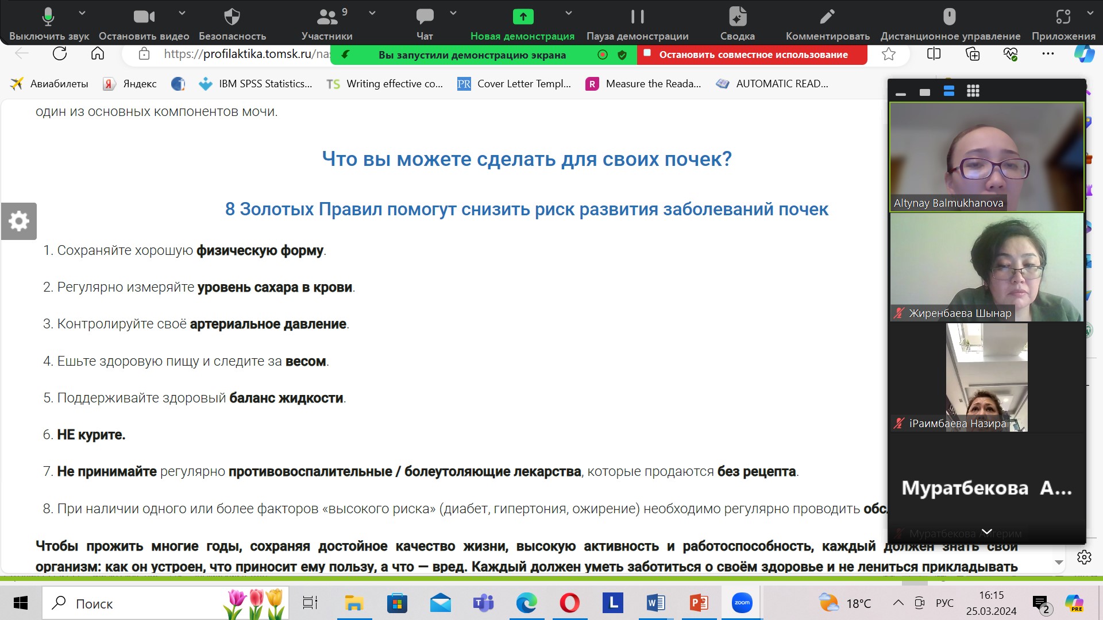Refresh the browser page

tap(60, 54)
